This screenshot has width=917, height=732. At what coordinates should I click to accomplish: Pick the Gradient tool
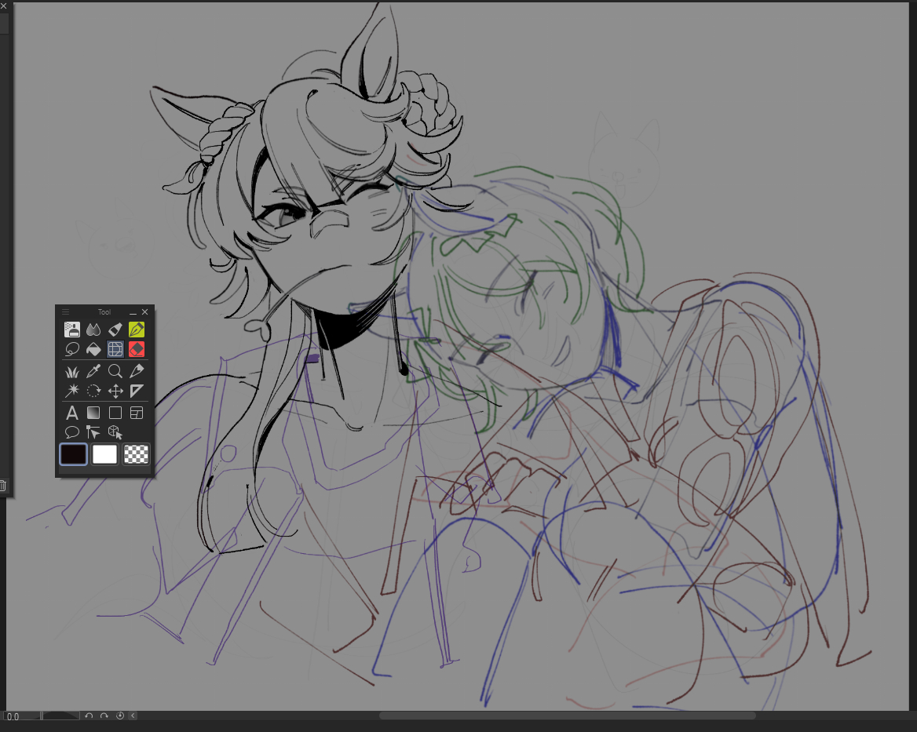(93, 413)
